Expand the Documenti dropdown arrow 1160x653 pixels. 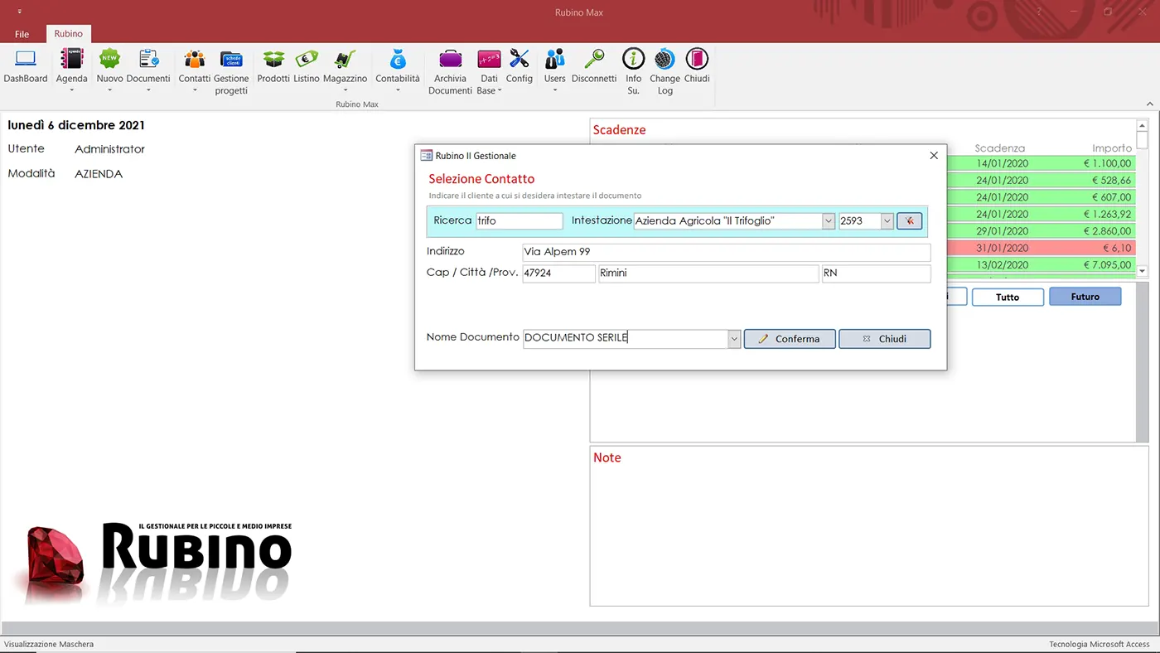[x=148, y=90]
